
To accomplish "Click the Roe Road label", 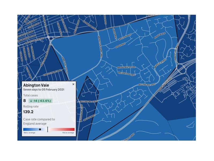I will (x=29, y=52).
